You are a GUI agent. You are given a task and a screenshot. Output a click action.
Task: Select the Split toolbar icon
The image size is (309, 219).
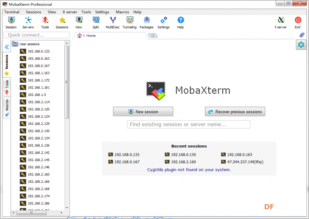[x=96, y=23]
